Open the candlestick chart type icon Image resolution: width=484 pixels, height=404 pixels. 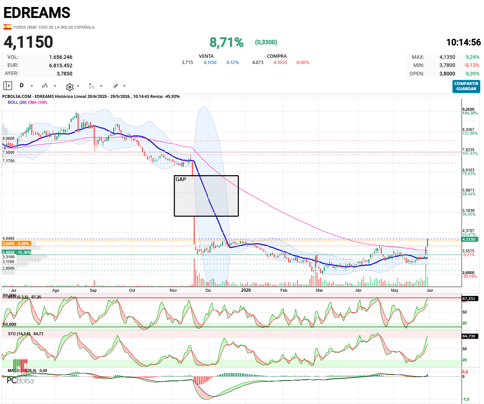[x=45, y=86]
